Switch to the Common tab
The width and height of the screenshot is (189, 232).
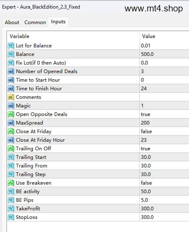click(35, 22)
